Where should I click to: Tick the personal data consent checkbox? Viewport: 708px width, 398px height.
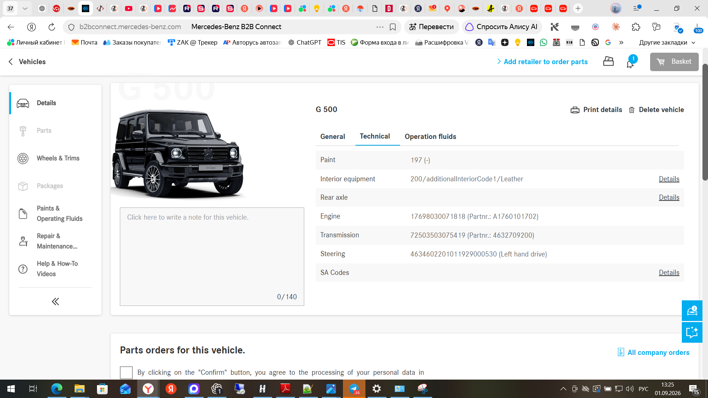click(126, 373)
